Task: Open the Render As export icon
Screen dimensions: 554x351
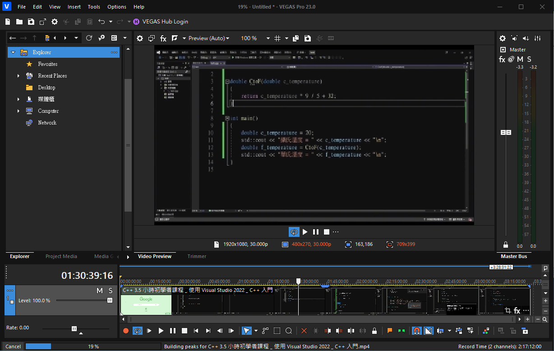Action: 42,22
